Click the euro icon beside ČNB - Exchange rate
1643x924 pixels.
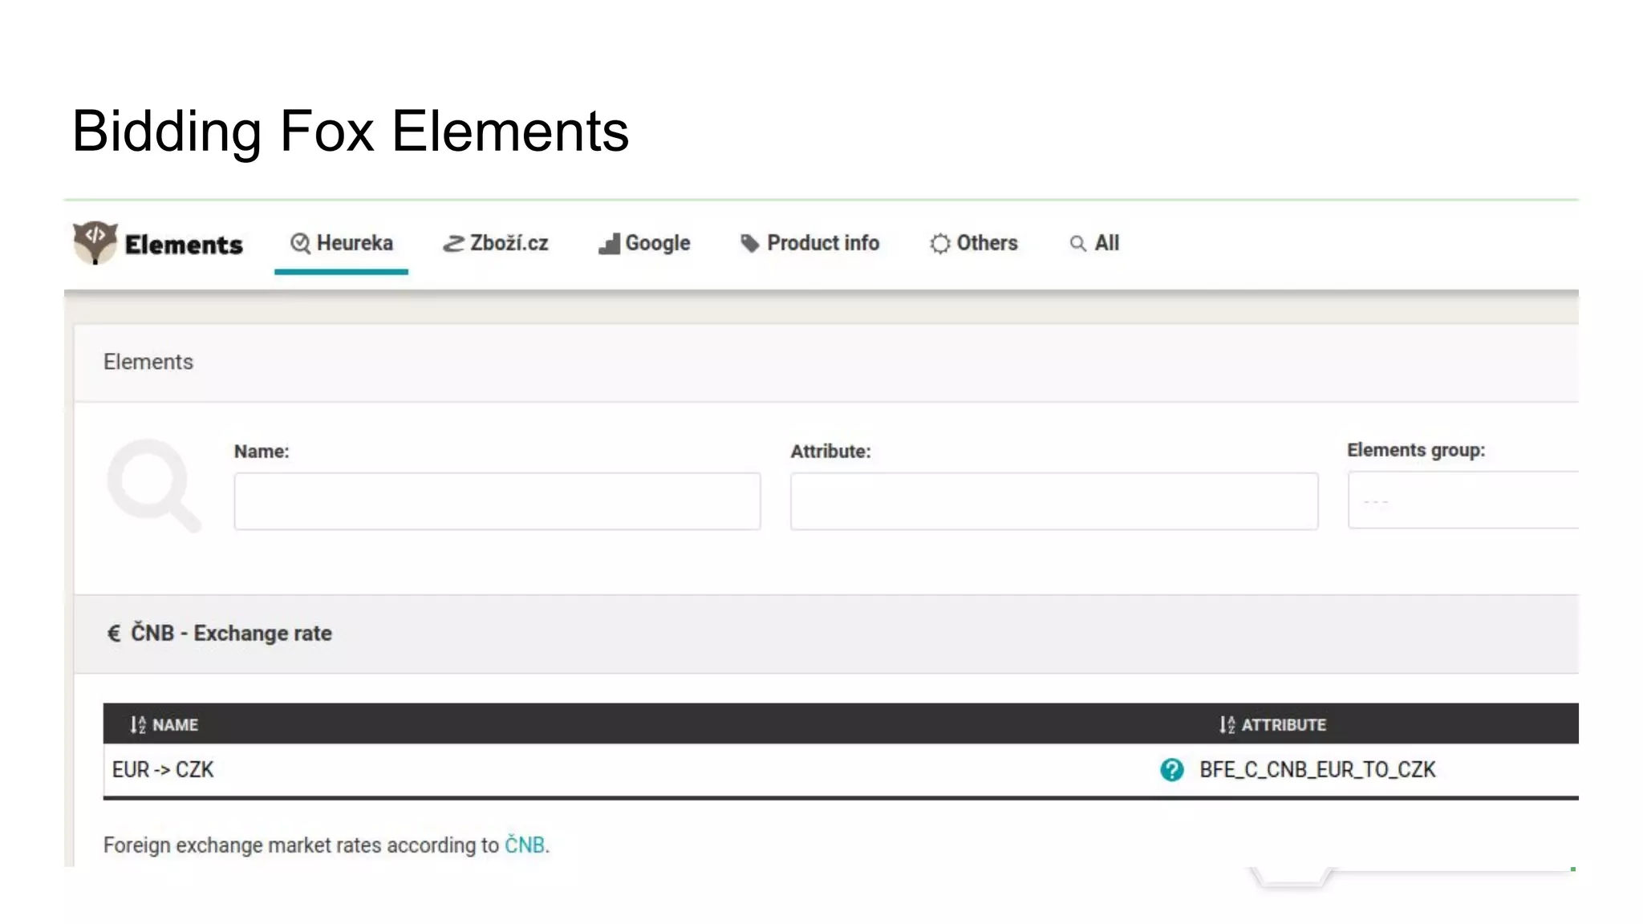point(114,634)
